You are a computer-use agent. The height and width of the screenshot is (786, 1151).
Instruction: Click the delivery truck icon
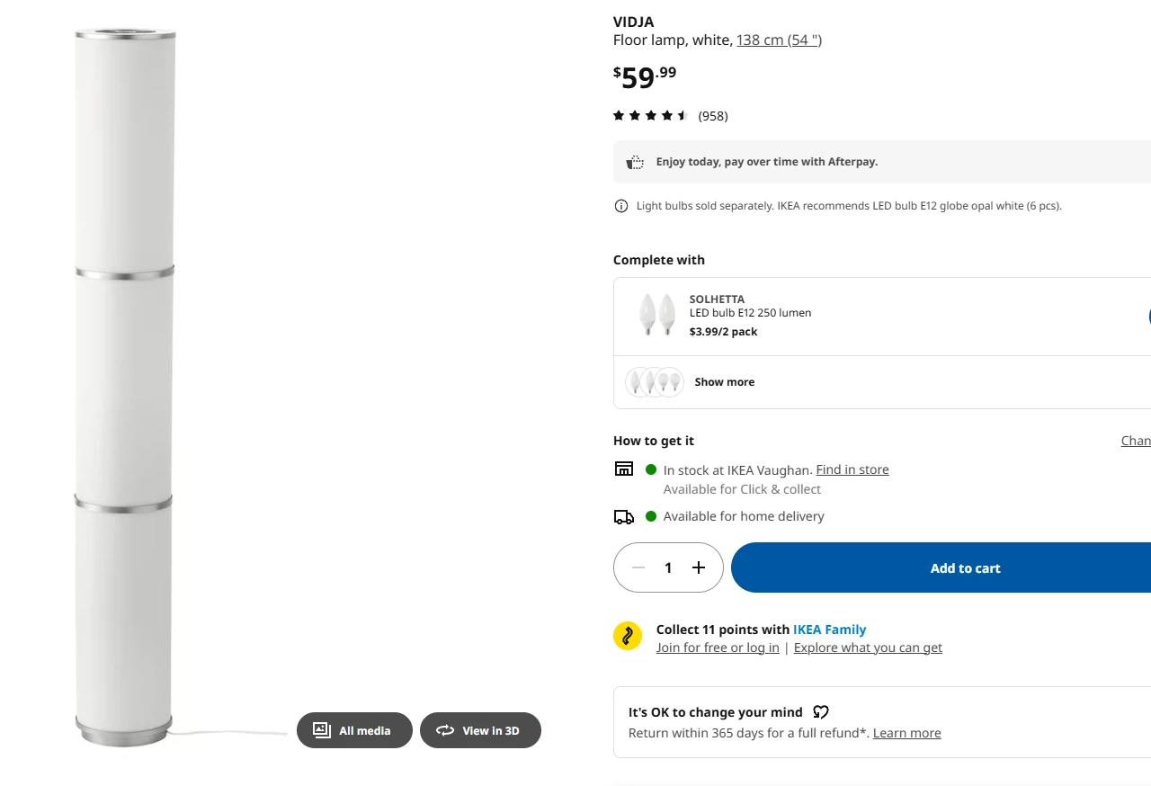click(x=623, y=517)
